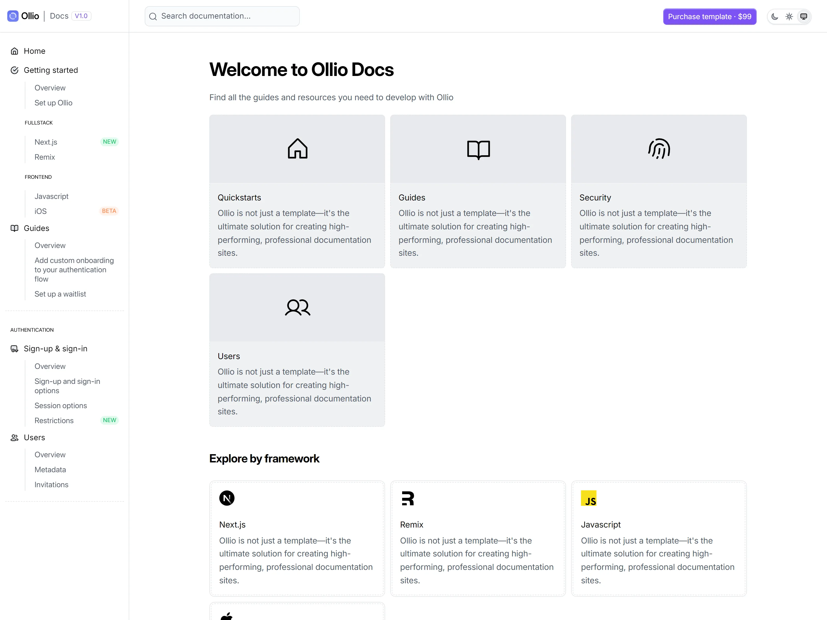Focus the Search documentation field
Screen dimensions: 827x620
pos(222,16)
